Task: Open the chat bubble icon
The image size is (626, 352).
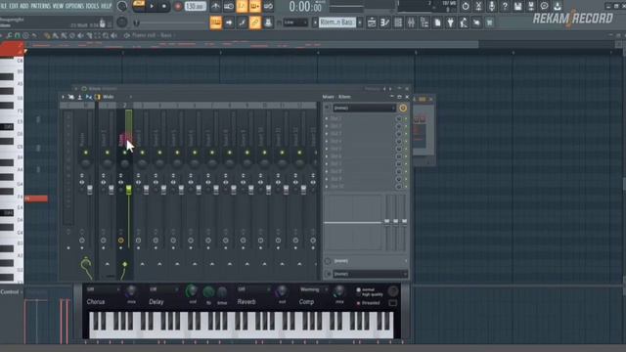Action: click(x=544, y=6)
